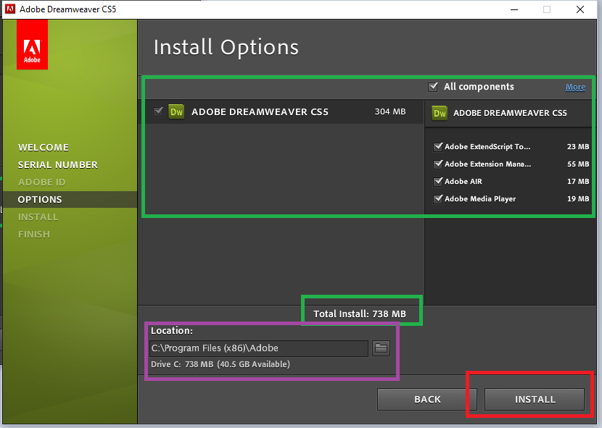Select the OPTIONS step in sidebar
The image size is (602, 428).
pos(40,199)
